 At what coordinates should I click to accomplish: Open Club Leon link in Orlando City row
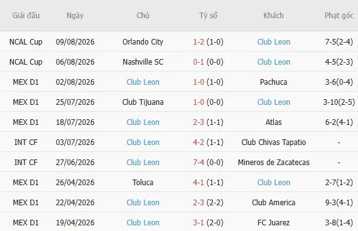click(273, 42)
